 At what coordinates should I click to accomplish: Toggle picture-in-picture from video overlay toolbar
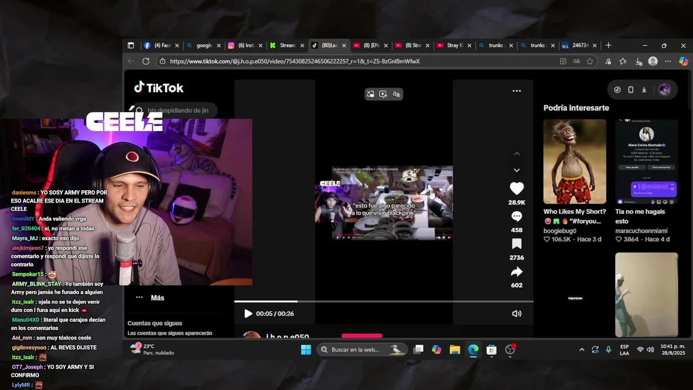[370, 94]
